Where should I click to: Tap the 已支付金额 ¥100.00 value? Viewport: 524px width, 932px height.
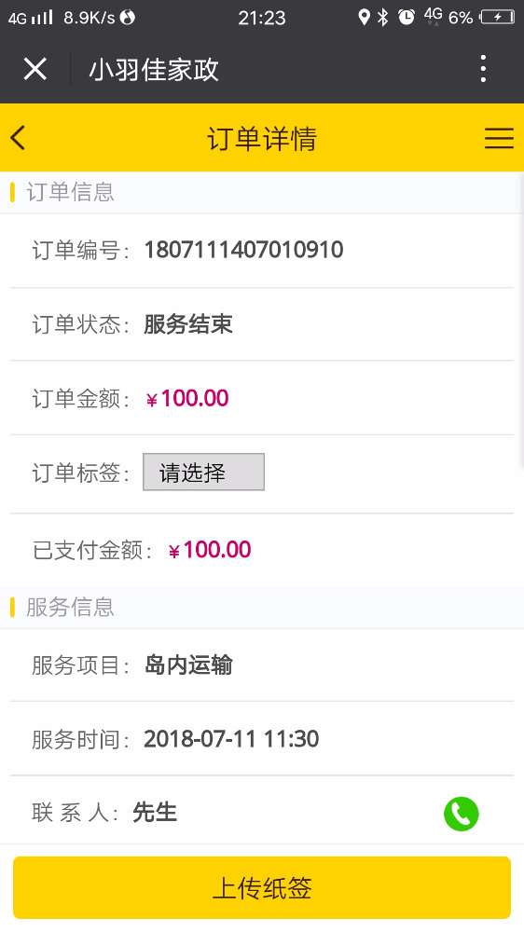210,550
